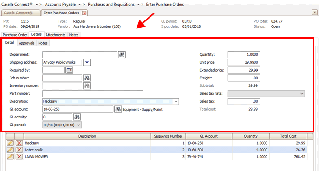Switch to the Caselle Connect tab
Screen dimensions: 319x171
21,13
